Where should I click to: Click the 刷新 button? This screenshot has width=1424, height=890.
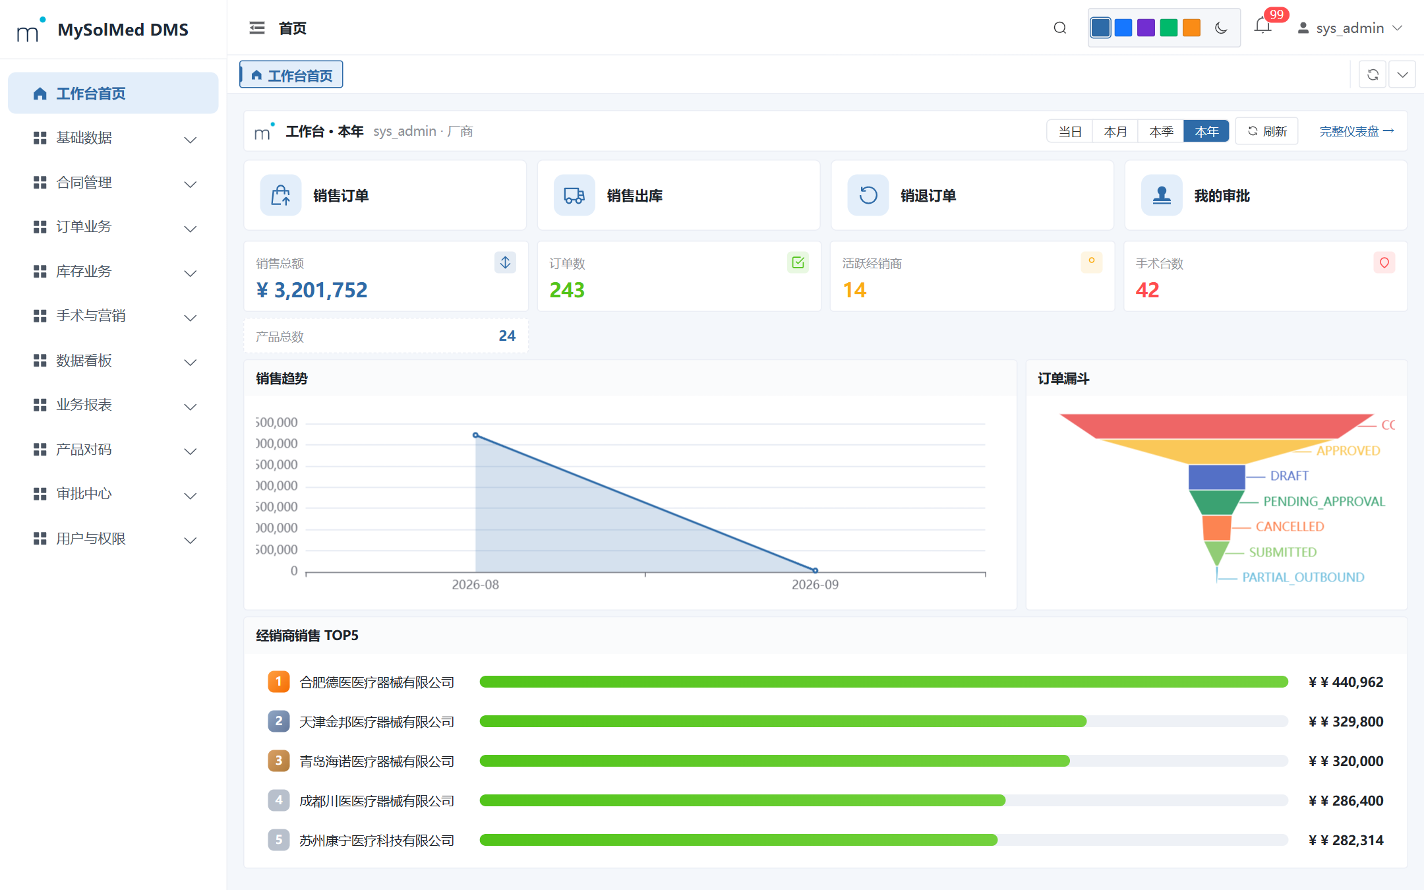point(1267,131)
